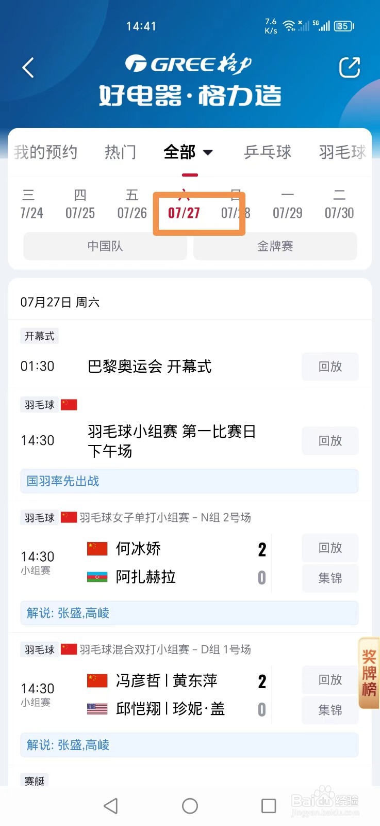Switch to the 热门 tab
Viewport: 380px width, 826px height.
(x=120, y=152)
